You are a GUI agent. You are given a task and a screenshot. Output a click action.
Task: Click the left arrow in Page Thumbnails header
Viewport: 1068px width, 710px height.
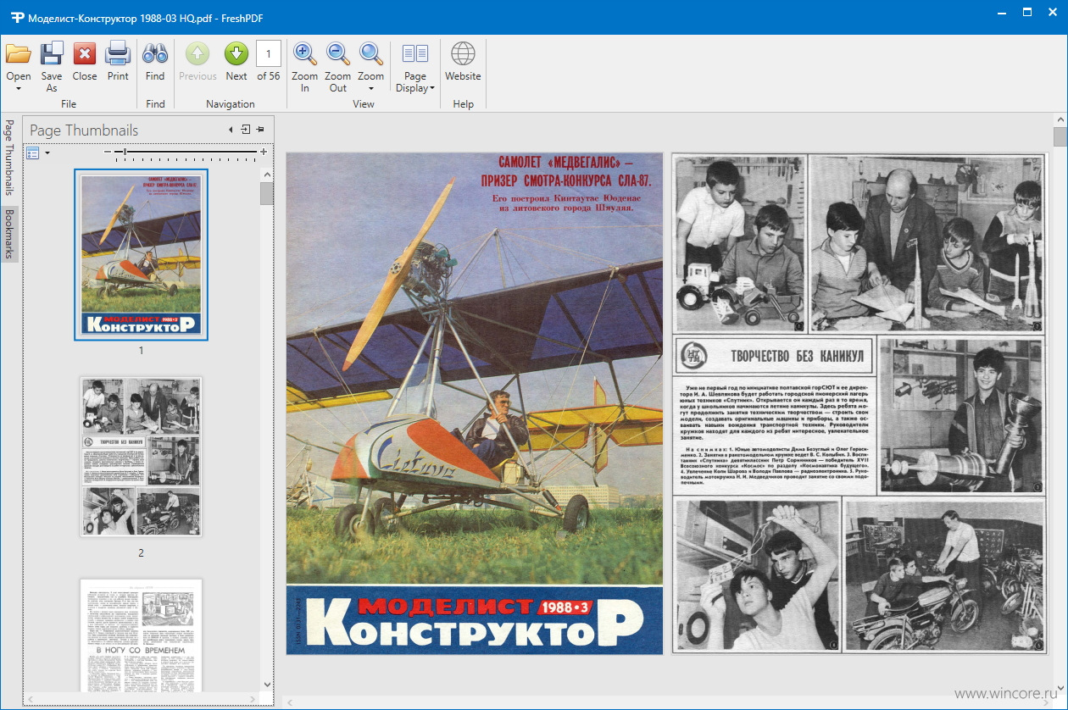[231, 130]
